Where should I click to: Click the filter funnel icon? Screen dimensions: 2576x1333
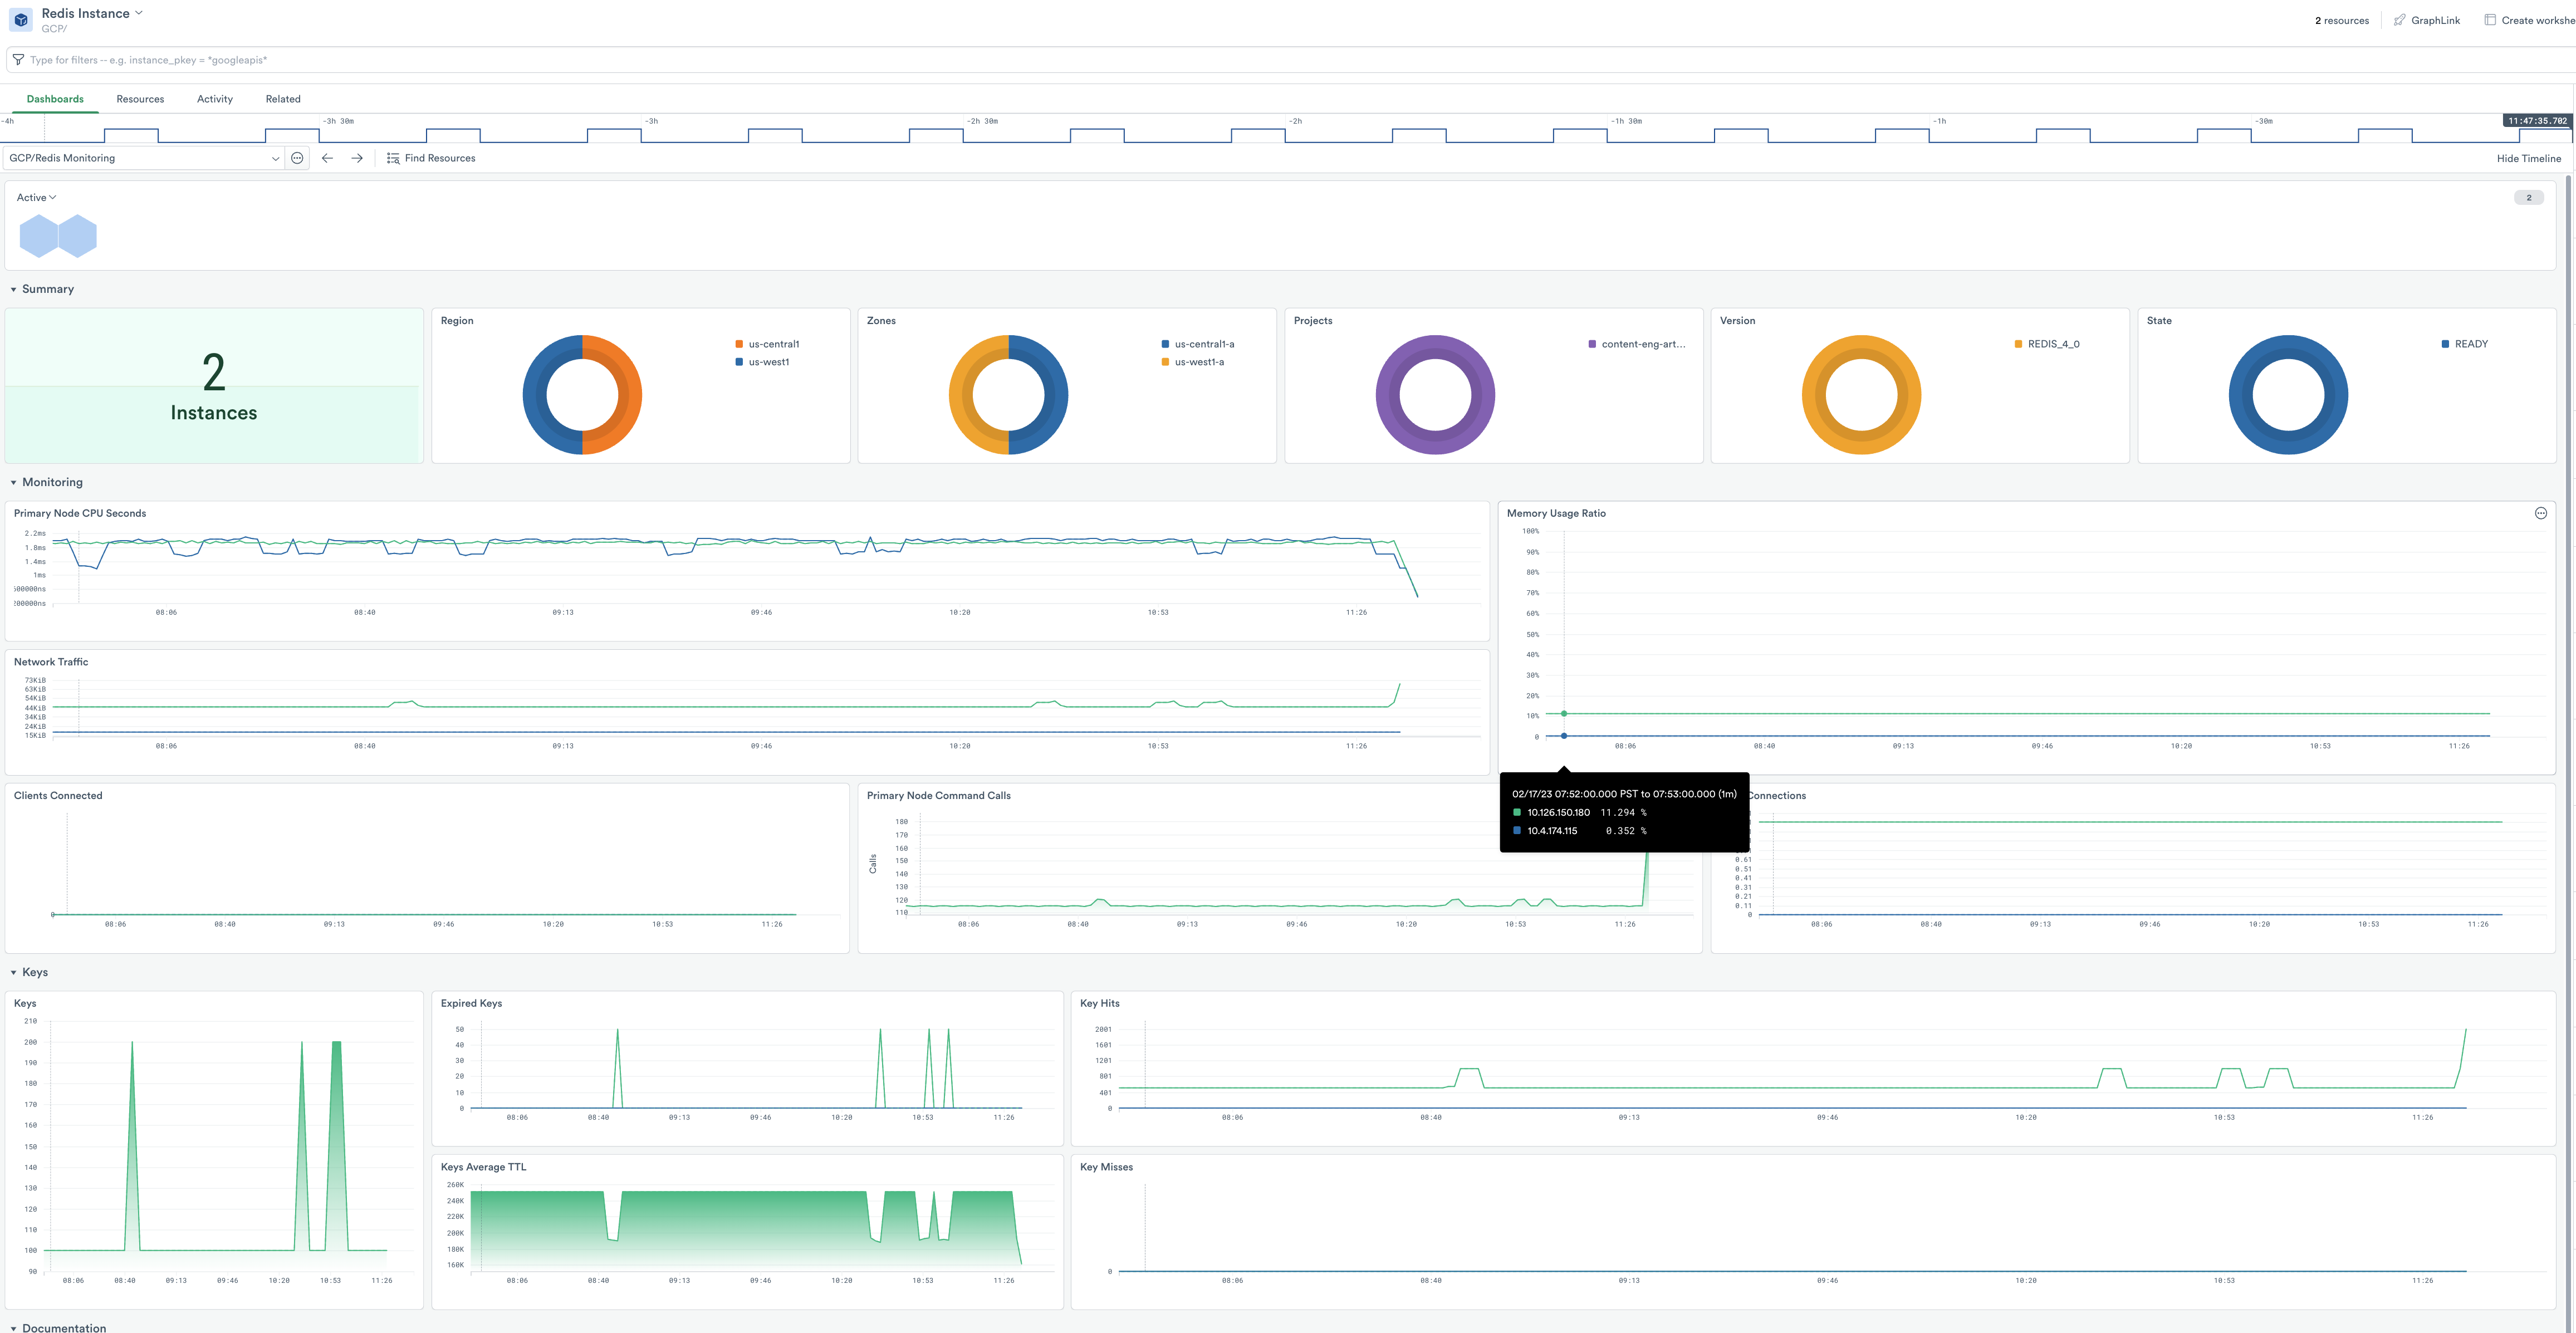(18, 60)
